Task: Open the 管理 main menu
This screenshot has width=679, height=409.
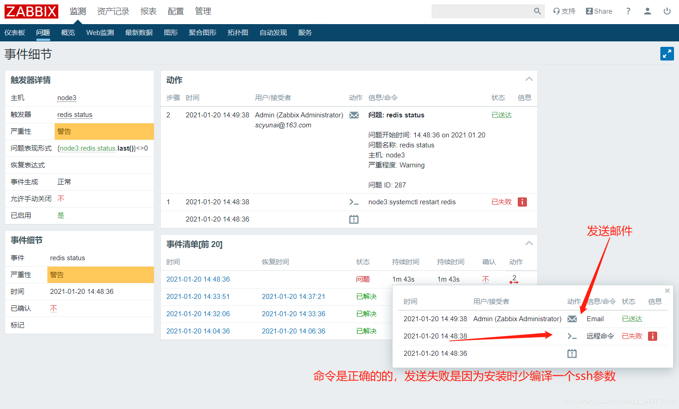Action: (x=203, y=11)
